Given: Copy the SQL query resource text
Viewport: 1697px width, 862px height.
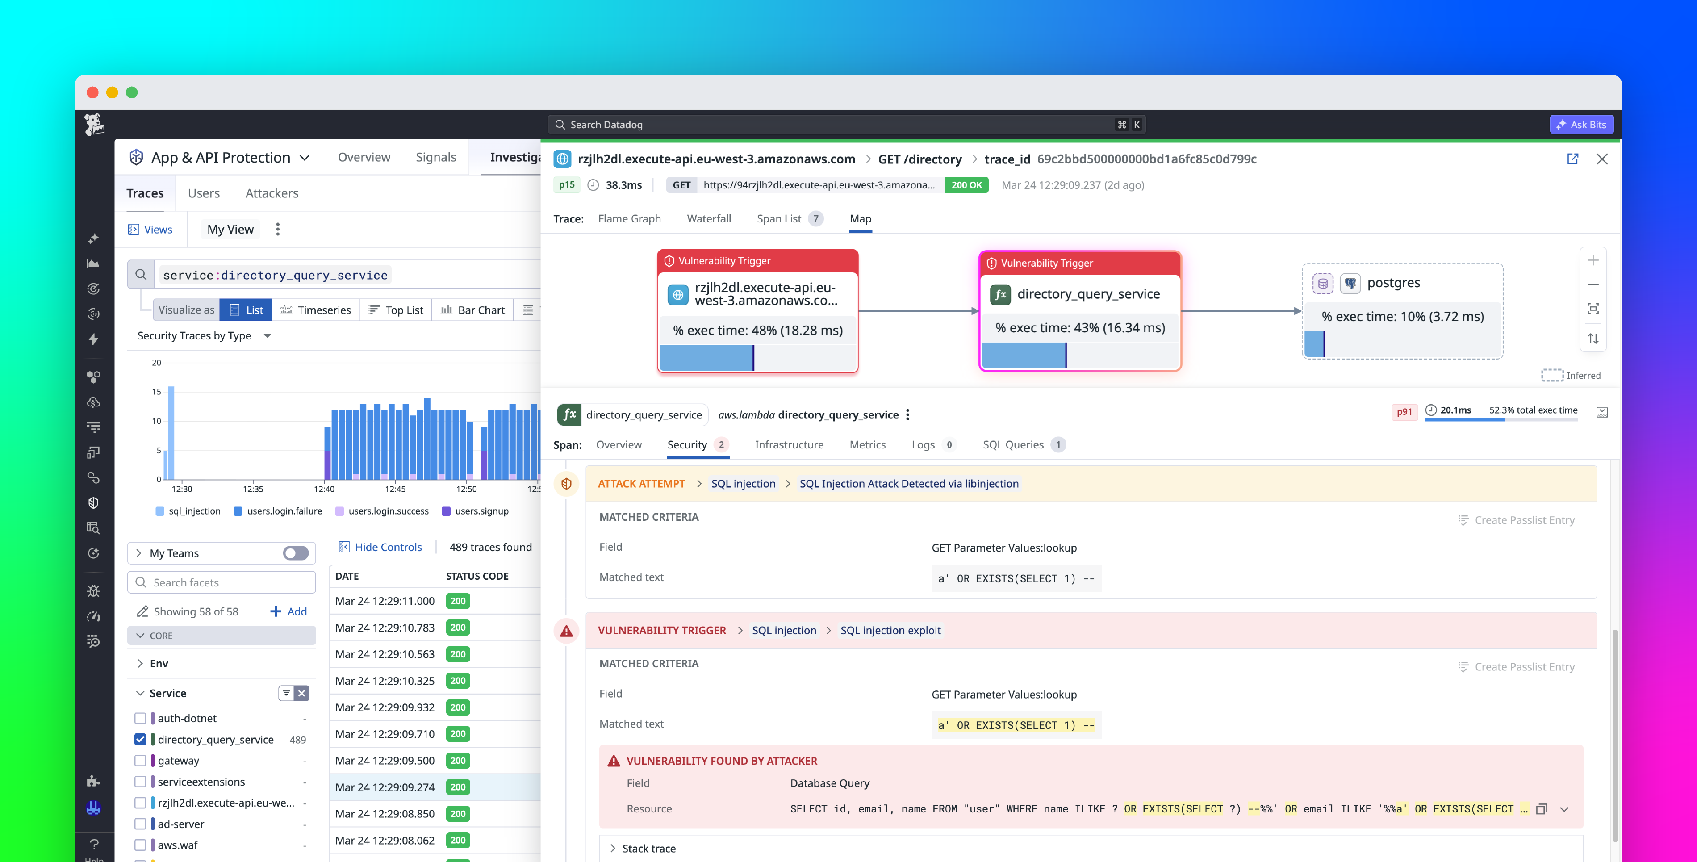Looking at the screenshot, I should [x=1542, y=808].
